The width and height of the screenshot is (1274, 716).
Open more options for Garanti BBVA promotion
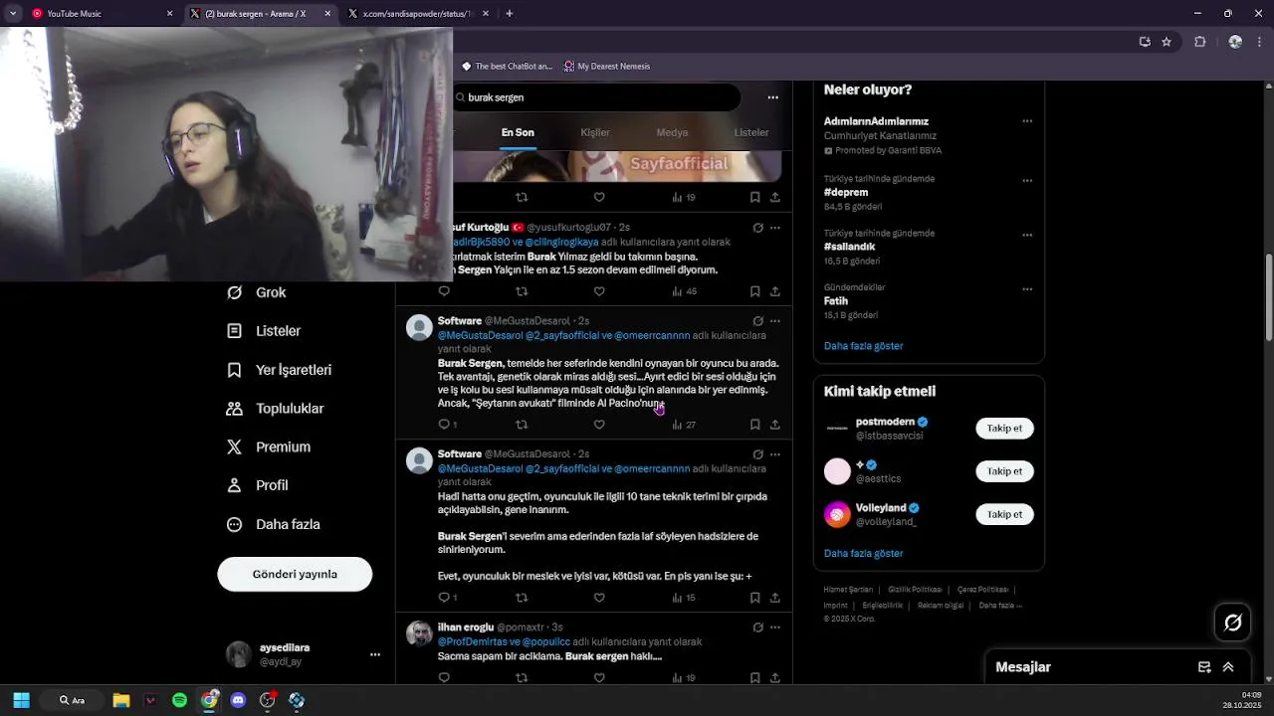coord(1027,121)
